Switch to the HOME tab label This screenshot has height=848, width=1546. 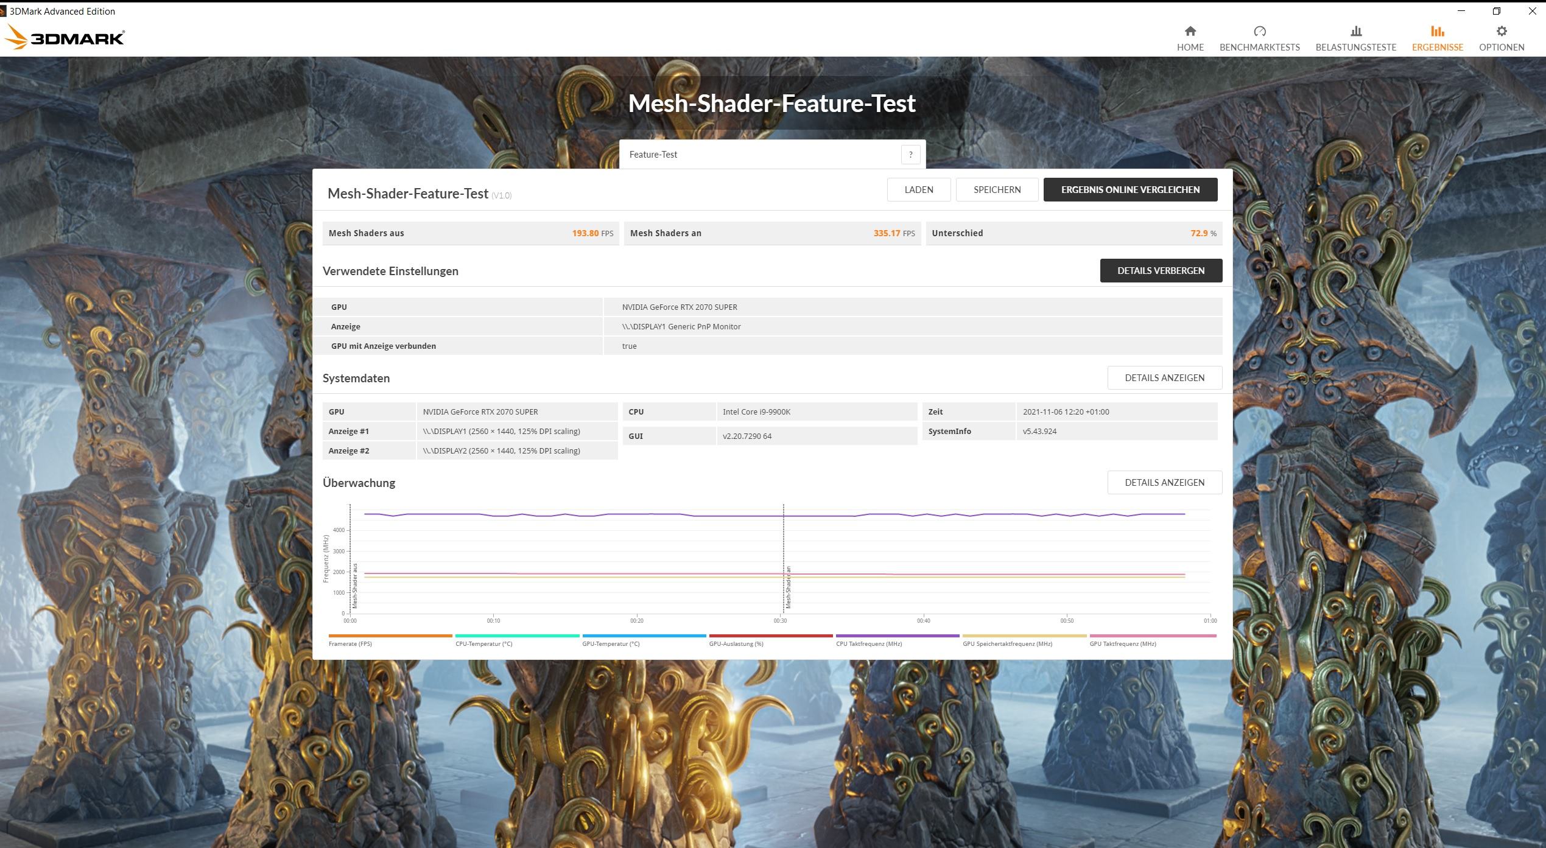click(1190, 47)
